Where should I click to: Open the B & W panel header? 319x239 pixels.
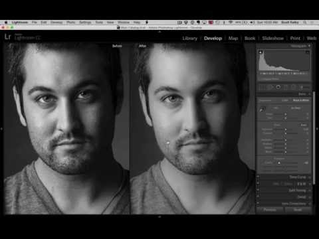coord(302,184)
